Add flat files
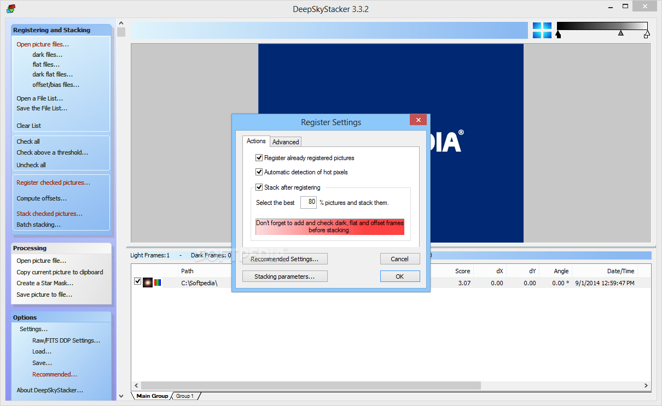662x406 pixels. (x=46, y=64)
